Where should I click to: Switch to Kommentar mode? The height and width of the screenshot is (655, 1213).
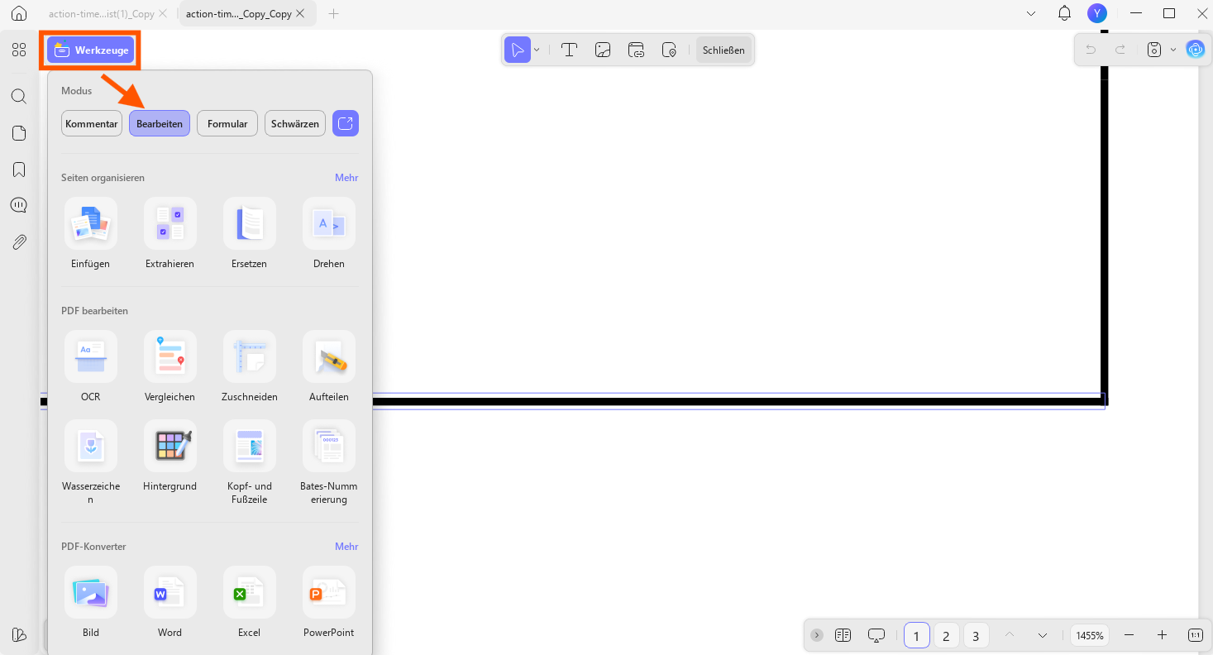tap(92, 123)
